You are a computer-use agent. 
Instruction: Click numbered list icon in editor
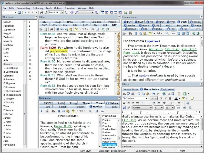143,103
